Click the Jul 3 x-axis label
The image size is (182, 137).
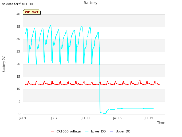coord(22,118)
